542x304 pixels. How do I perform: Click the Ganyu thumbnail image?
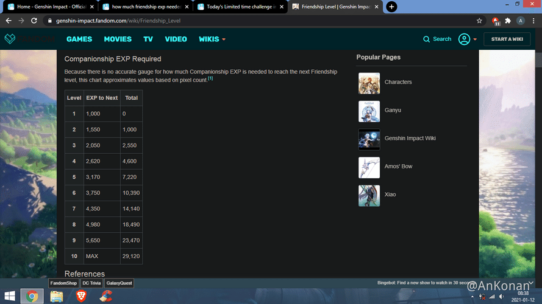point(369,111)
